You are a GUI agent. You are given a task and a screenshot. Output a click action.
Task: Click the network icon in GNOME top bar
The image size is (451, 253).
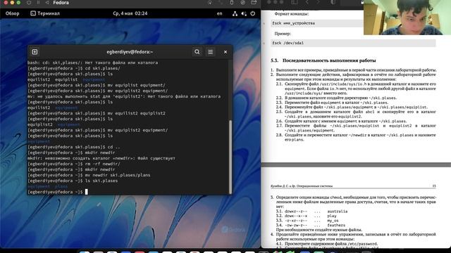pyautogui.click(x=235, y=13)
